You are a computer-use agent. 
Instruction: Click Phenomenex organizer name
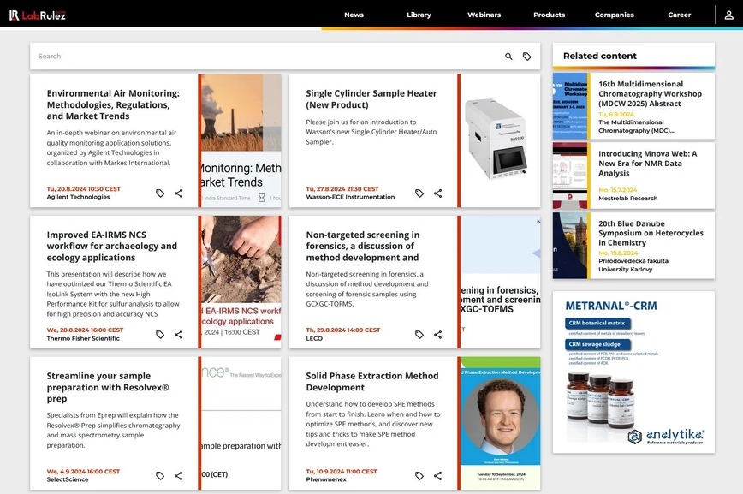326,479
